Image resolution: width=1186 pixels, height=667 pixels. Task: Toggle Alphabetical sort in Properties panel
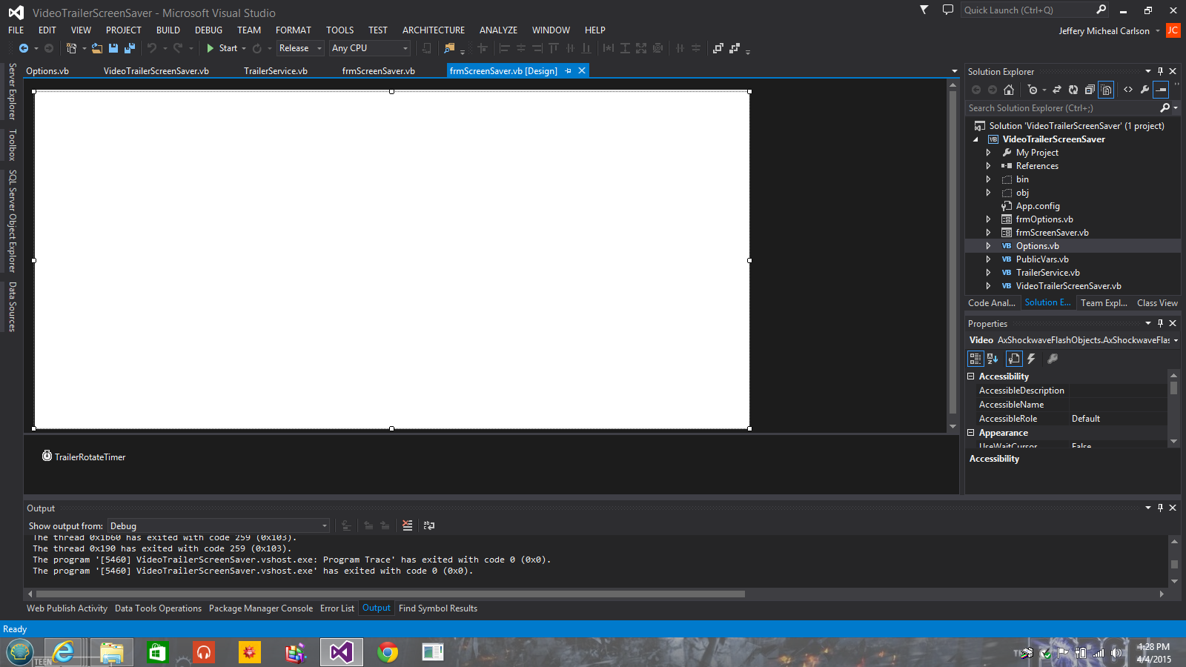(x=993, y=359)
